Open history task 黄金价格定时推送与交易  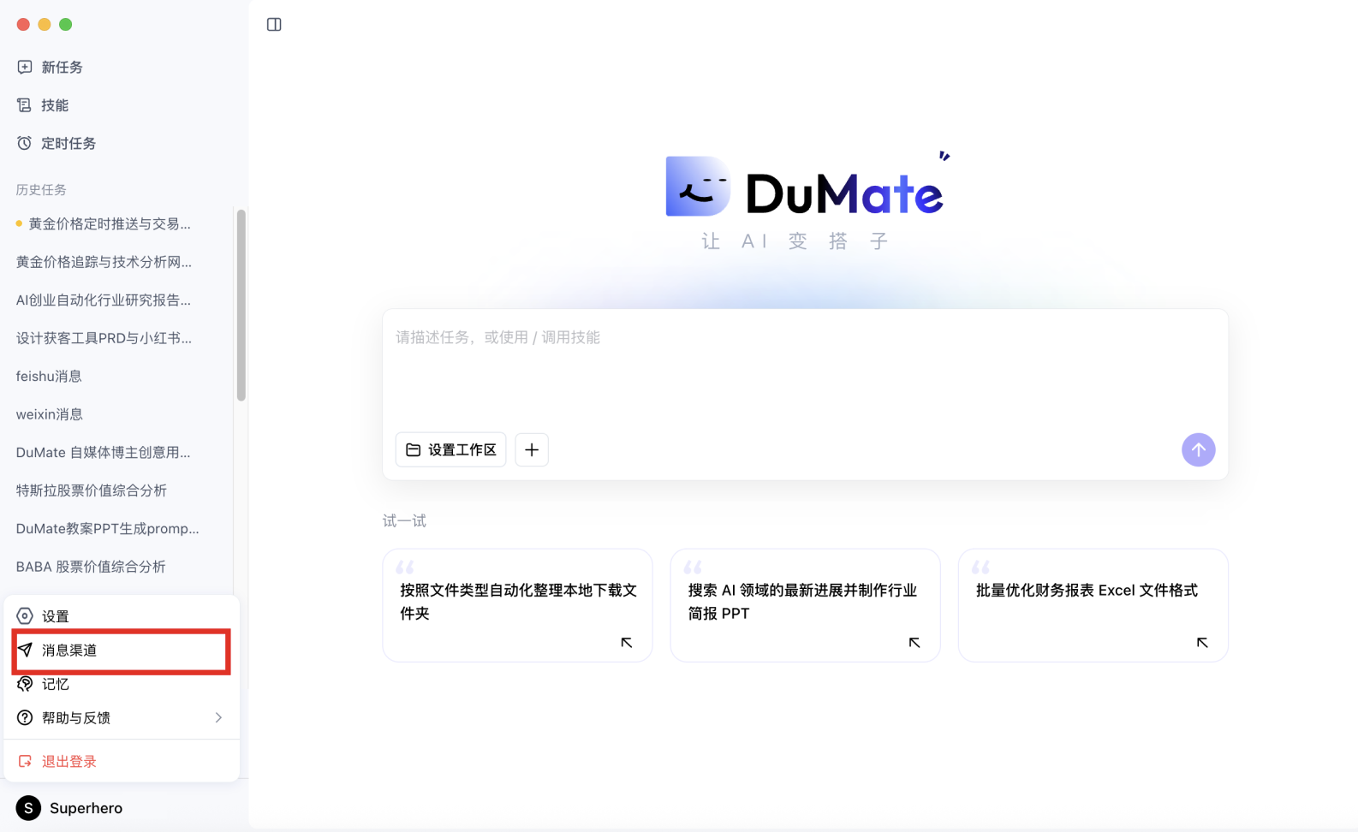click(110, 223)
